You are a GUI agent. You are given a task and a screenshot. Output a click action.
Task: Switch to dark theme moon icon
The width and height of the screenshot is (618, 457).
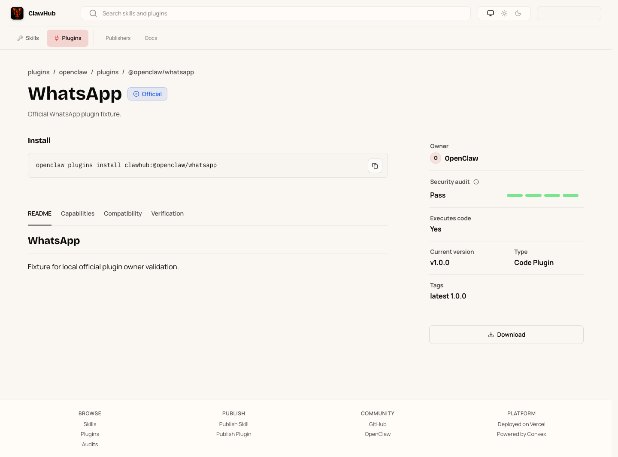[x=518, y=13]
